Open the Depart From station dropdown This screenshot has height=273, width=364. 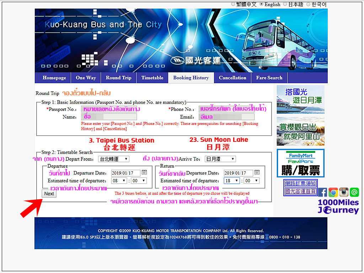pyautogui.click(x=114, y=159)
